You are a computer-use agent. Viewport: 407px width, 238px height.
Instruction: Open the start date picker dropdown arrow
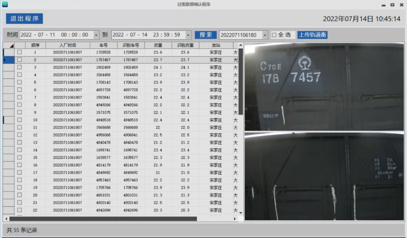[x=96, y=35]
